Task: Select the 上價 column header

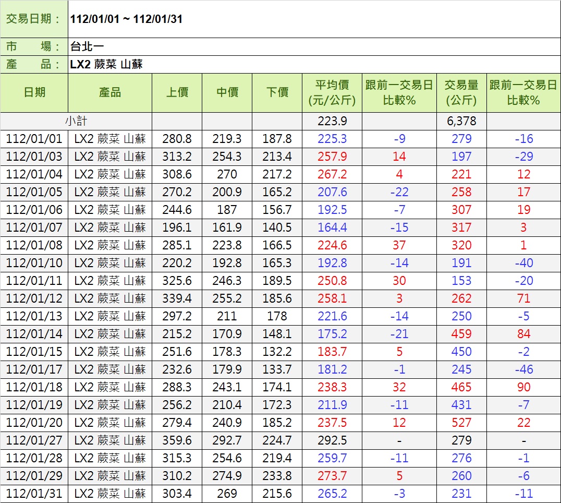Action: pos(177,92)
